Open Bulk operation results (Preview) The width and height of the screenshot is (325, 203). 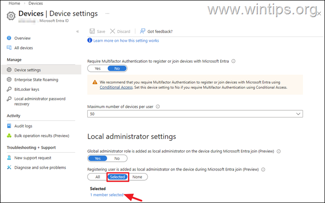point(41,136)
